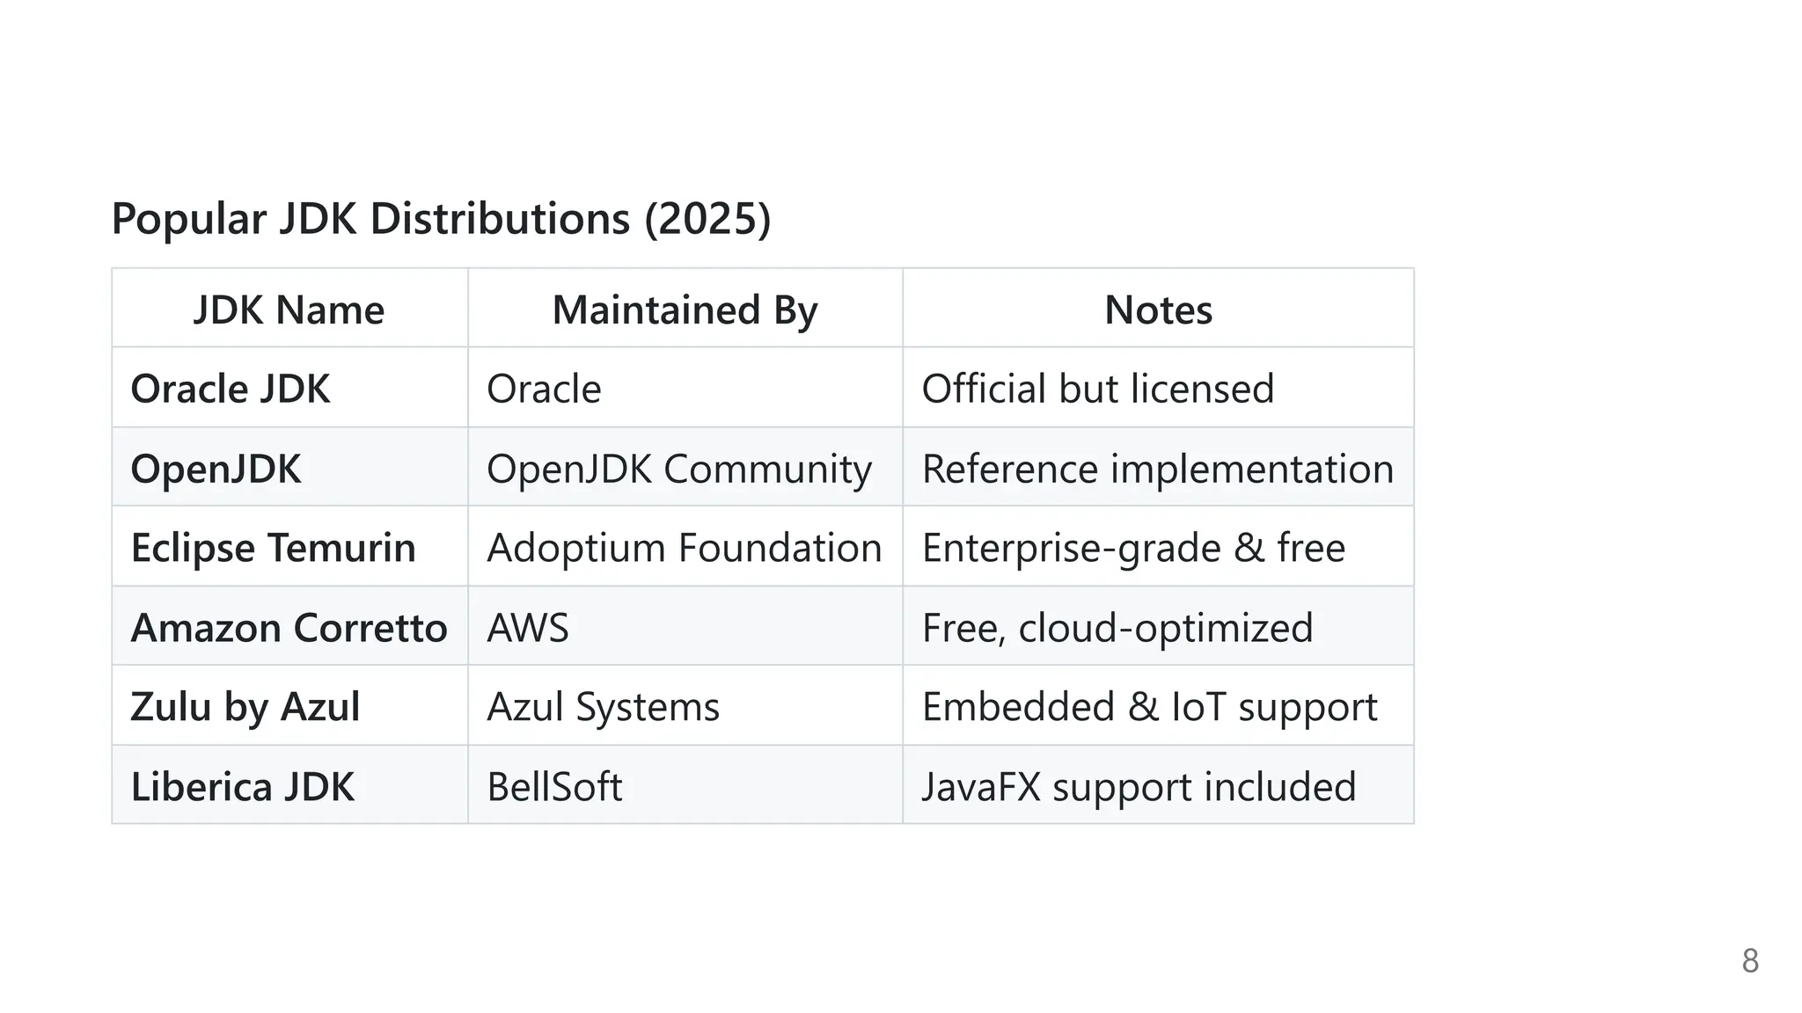This screenshot has height=1013, width=1802.
Task: Click the slide page number 8
Action: [x=1750, y=961]
